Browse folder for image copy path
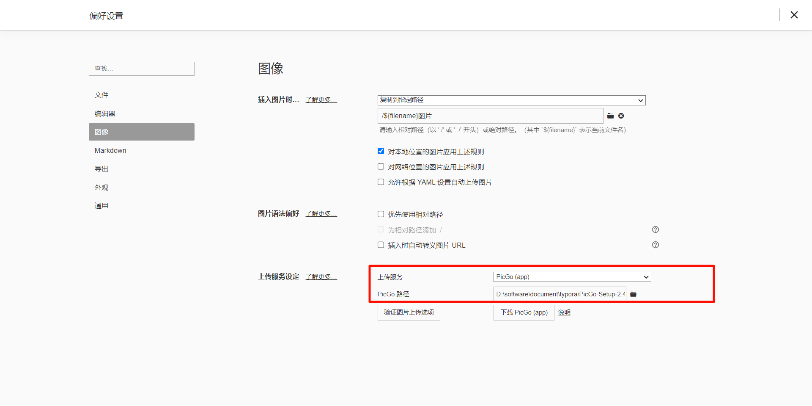The image size is (812, 406). [610, 116]
